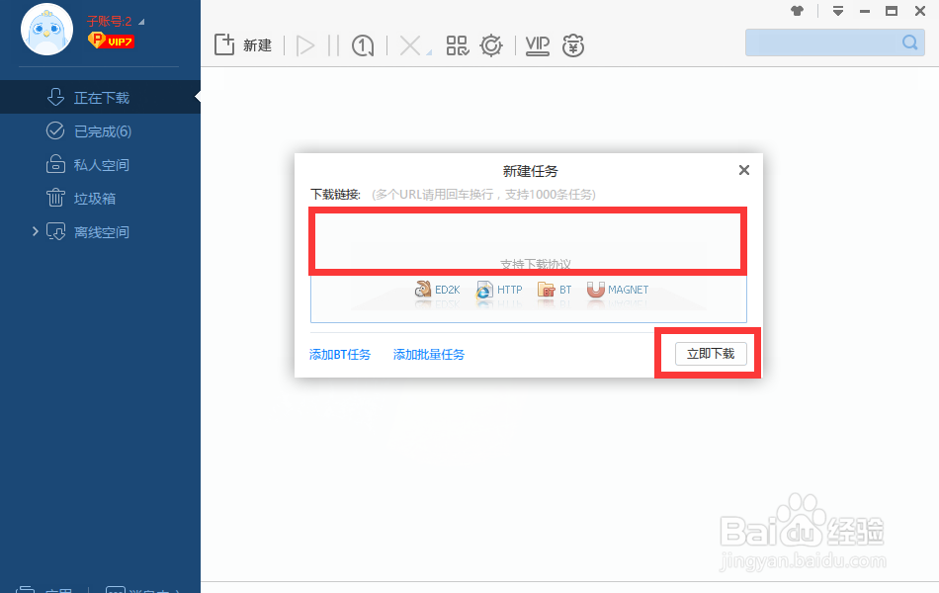
Task: Open 私人空间 in sidebar
Action: tap(100, 164)
